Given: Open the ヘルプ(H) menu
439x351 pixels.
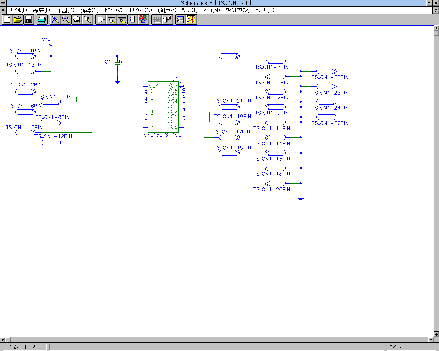Looking at the screenshot, I should [x=265, y=10].
